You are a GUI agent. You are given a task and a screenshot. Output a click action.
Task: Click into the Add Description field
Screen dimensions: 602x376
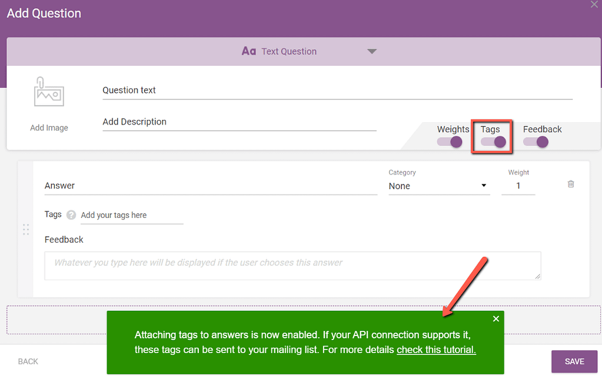tap(239, 122)
